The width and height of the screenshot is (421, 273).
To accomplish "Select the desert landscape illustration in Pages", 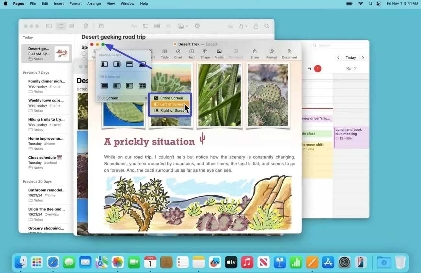I will (x=198, y=203).
